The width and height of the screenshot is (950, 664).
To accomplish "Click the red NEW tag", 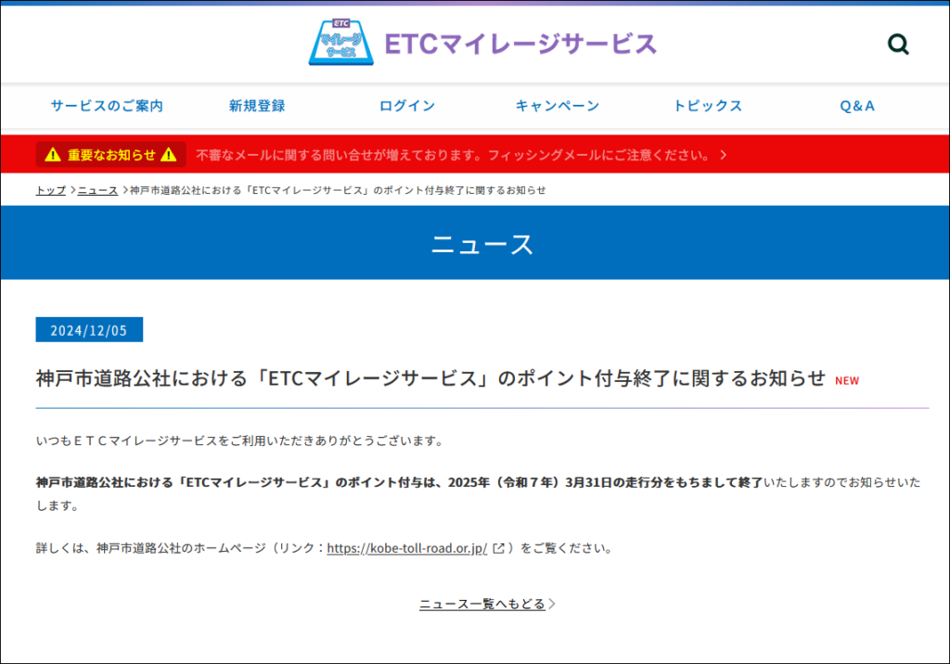I will [x=847, y=380].
